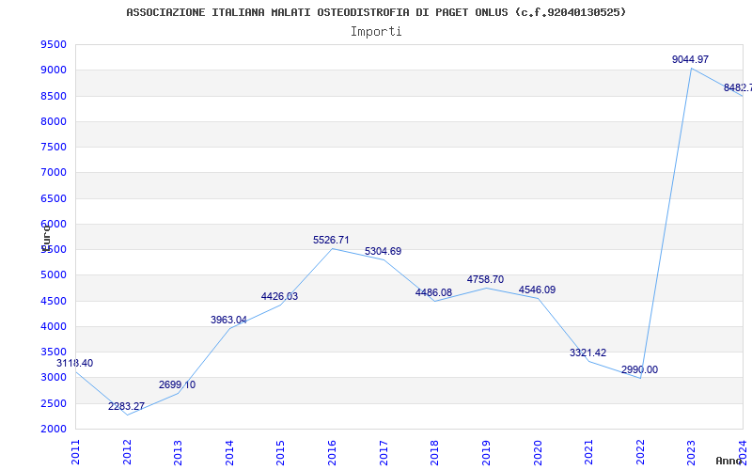Click the 2017 x-axis year label
The image size is (752, 470).
pos(384,452)
